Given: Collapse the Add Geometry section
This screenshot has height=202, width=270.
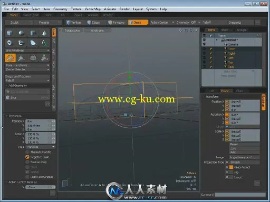Looking at the screenshot, I should point(7,85).
